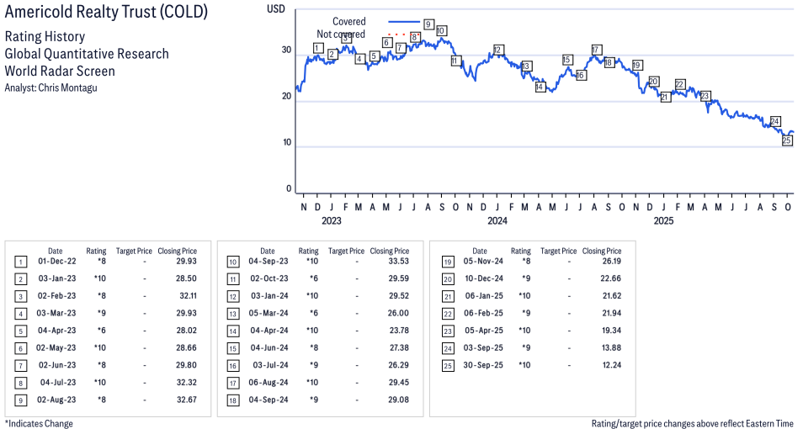The height and width of the screenshot is (429, 803).
Task: Click the boxed number 9 in the table
Action: coord(20,399)
